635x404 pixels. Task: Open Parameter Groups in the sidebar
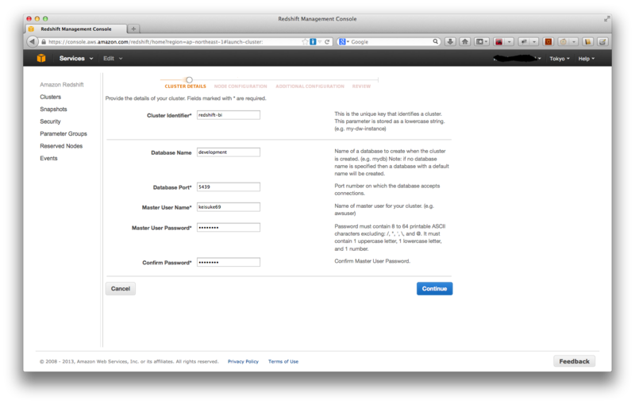63,133
